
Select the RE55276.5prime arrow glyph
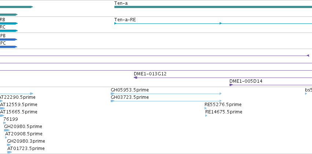(x=206, y=108)
